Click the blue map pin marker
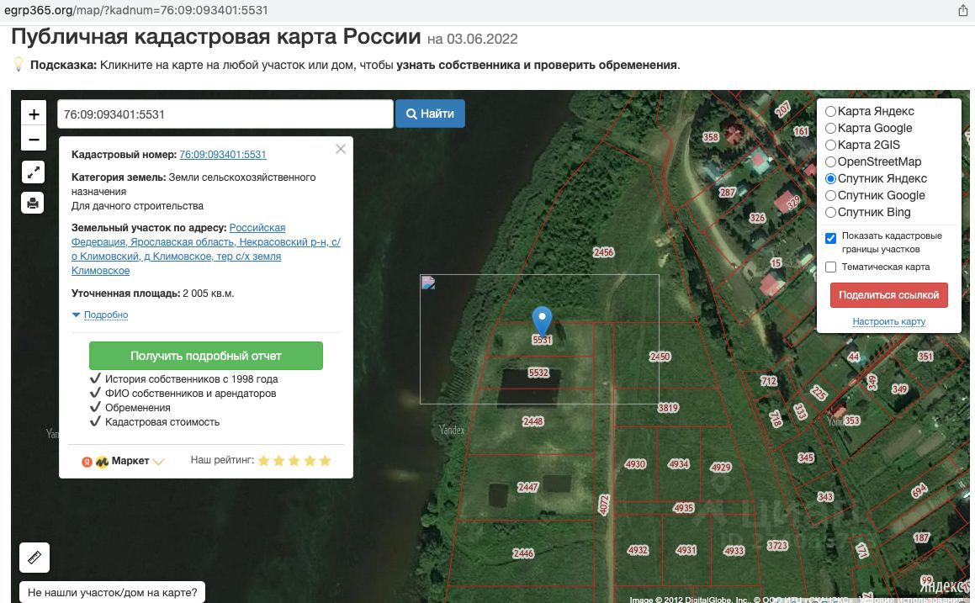975x603 pixels. click(543, 322)
